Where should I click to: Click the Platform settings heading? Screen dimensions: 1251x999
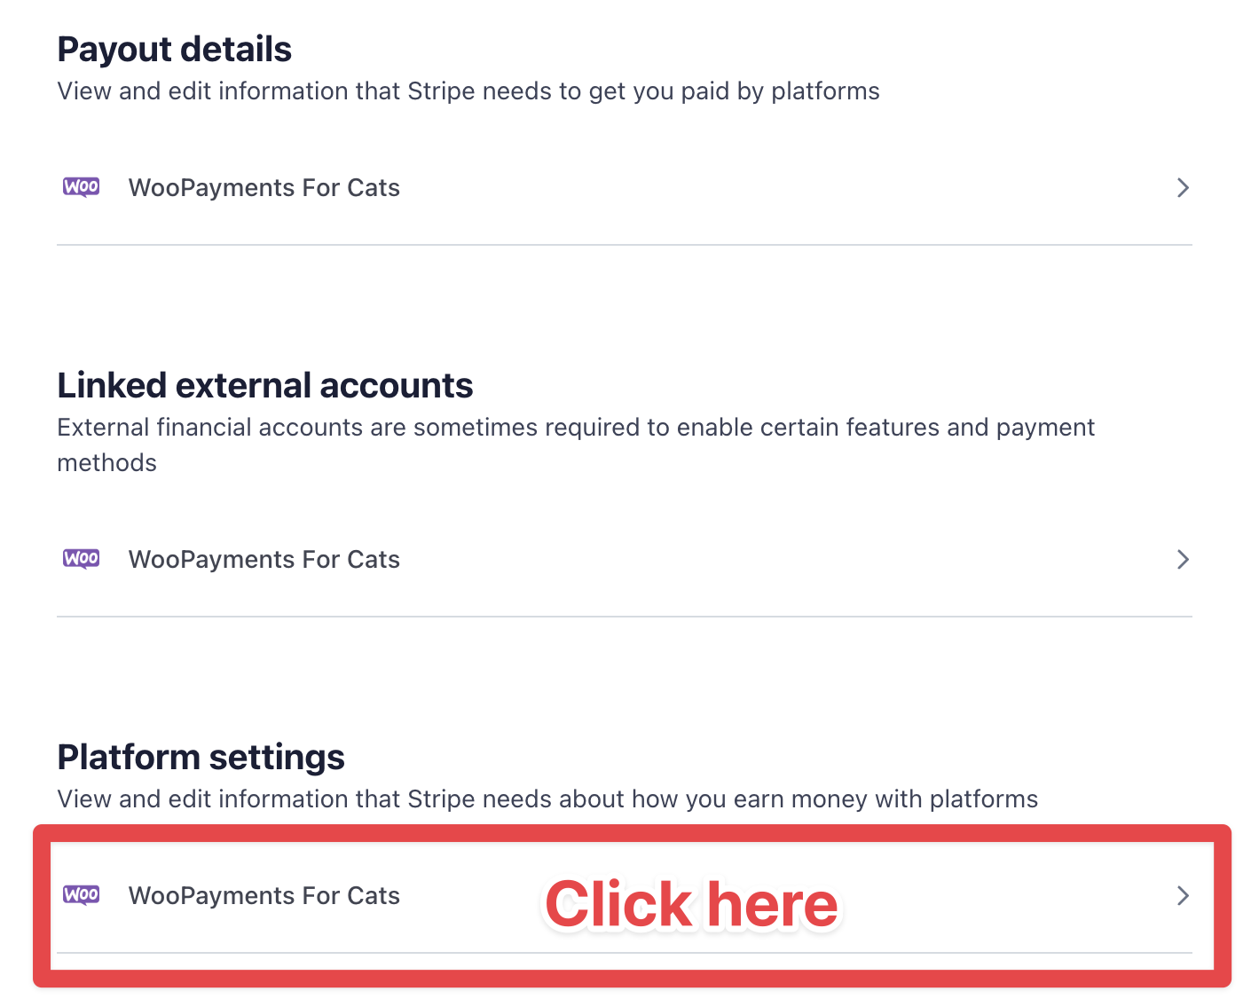click(x=201, y=758)
